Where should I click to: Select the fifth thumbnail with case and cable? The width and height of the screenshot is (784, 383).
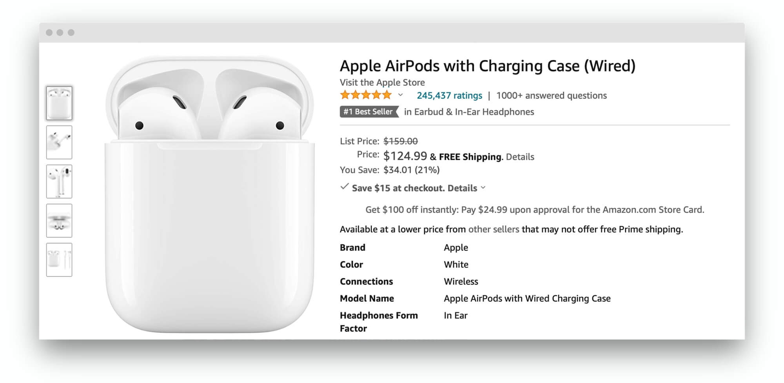59,260
